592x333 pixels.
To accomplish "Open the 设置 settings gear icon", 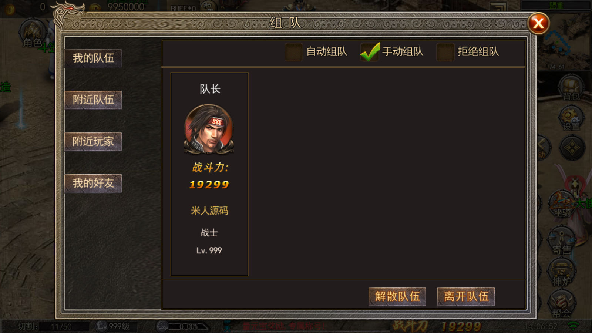I will tap(571, 118).
